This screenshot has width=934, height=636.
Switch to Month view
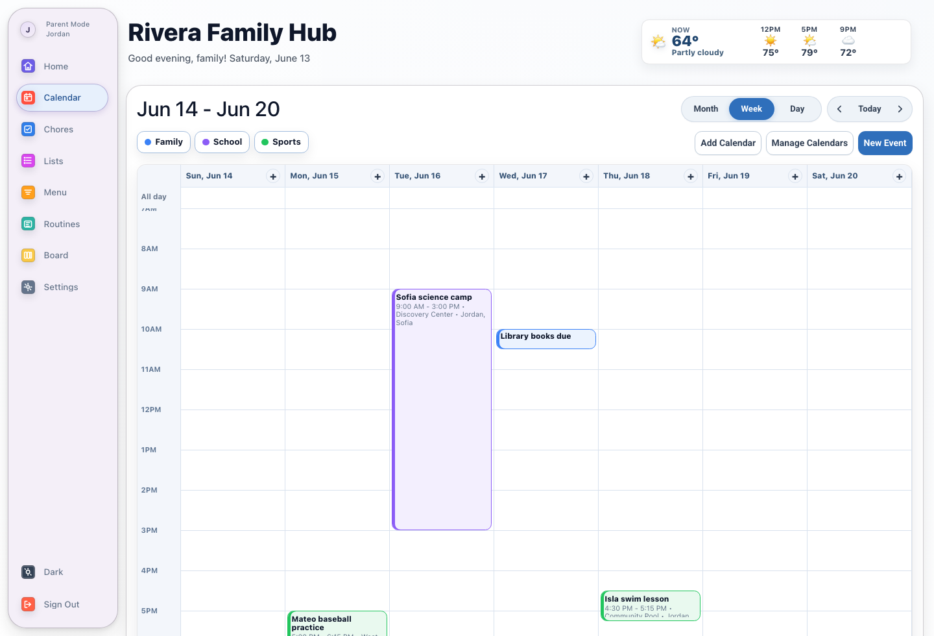pyautogui.click(x=706, y=109)
